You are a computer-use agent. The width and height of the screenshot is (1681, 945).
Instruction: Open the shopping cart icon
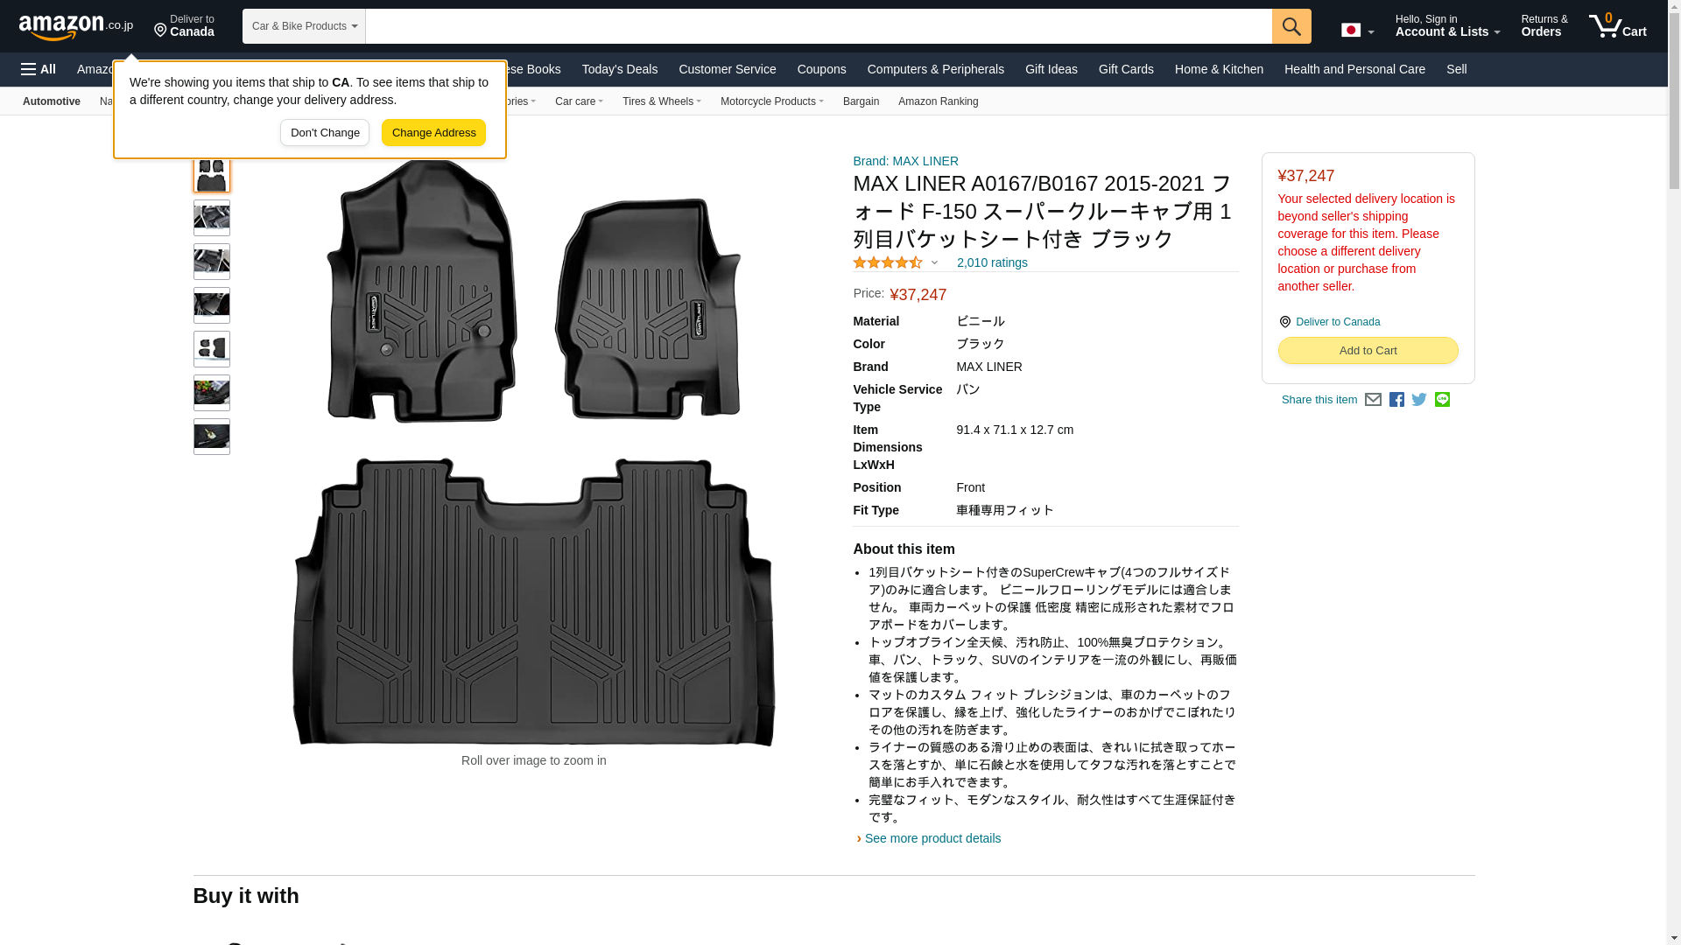coord(1617,26)
